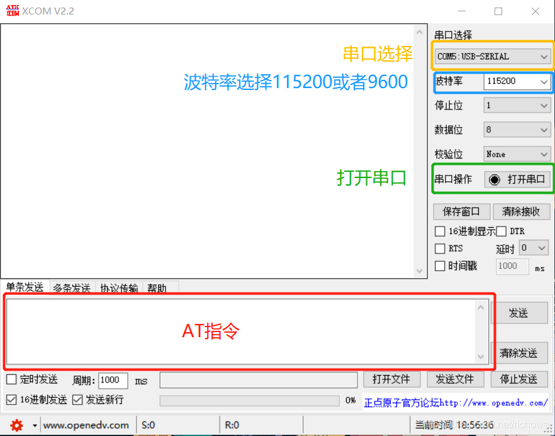Click the R:0 received counter
Image resolution: width=555 pixels, height=436 pixels.
click(232, 425)
